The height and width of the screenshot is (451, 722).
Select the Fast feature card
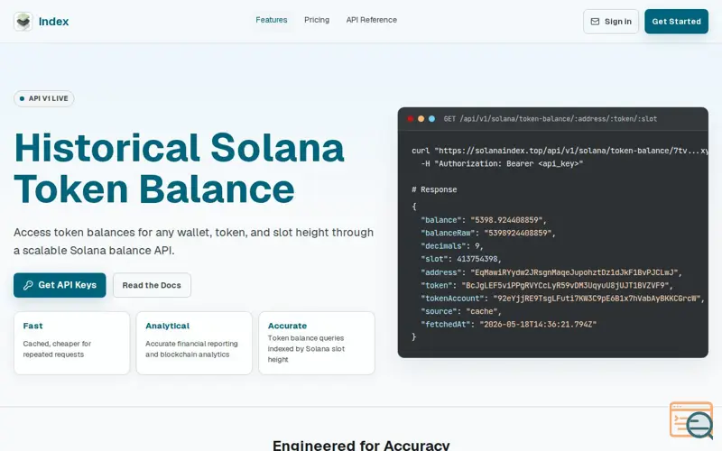[x=72, y=343]
